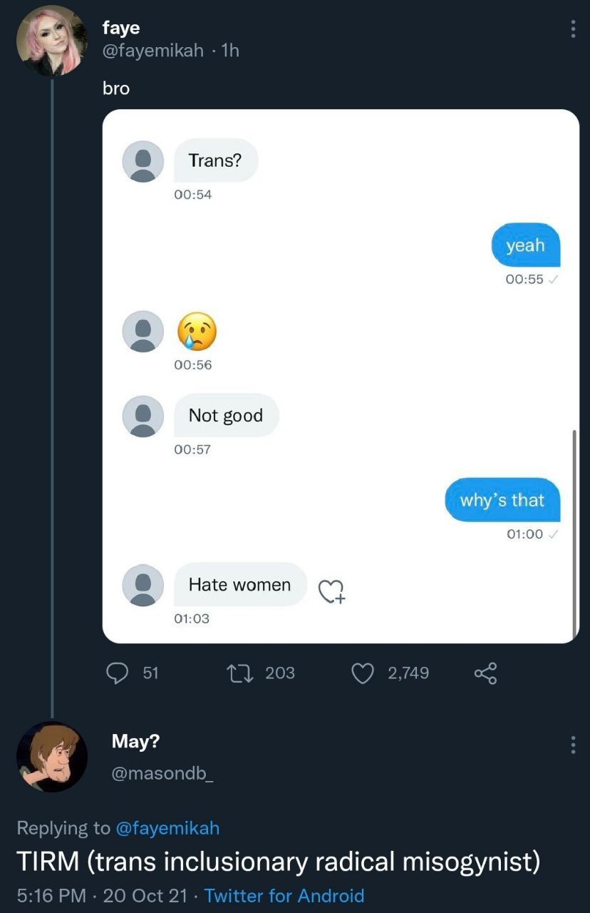Viewport: 590px width, 913px height.
Task: Like the tweet with heart icon
Action: 363,673
